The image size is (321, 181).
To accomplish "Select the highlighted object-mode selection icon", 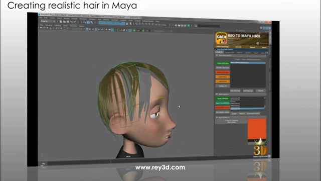I will pos(88,22).
